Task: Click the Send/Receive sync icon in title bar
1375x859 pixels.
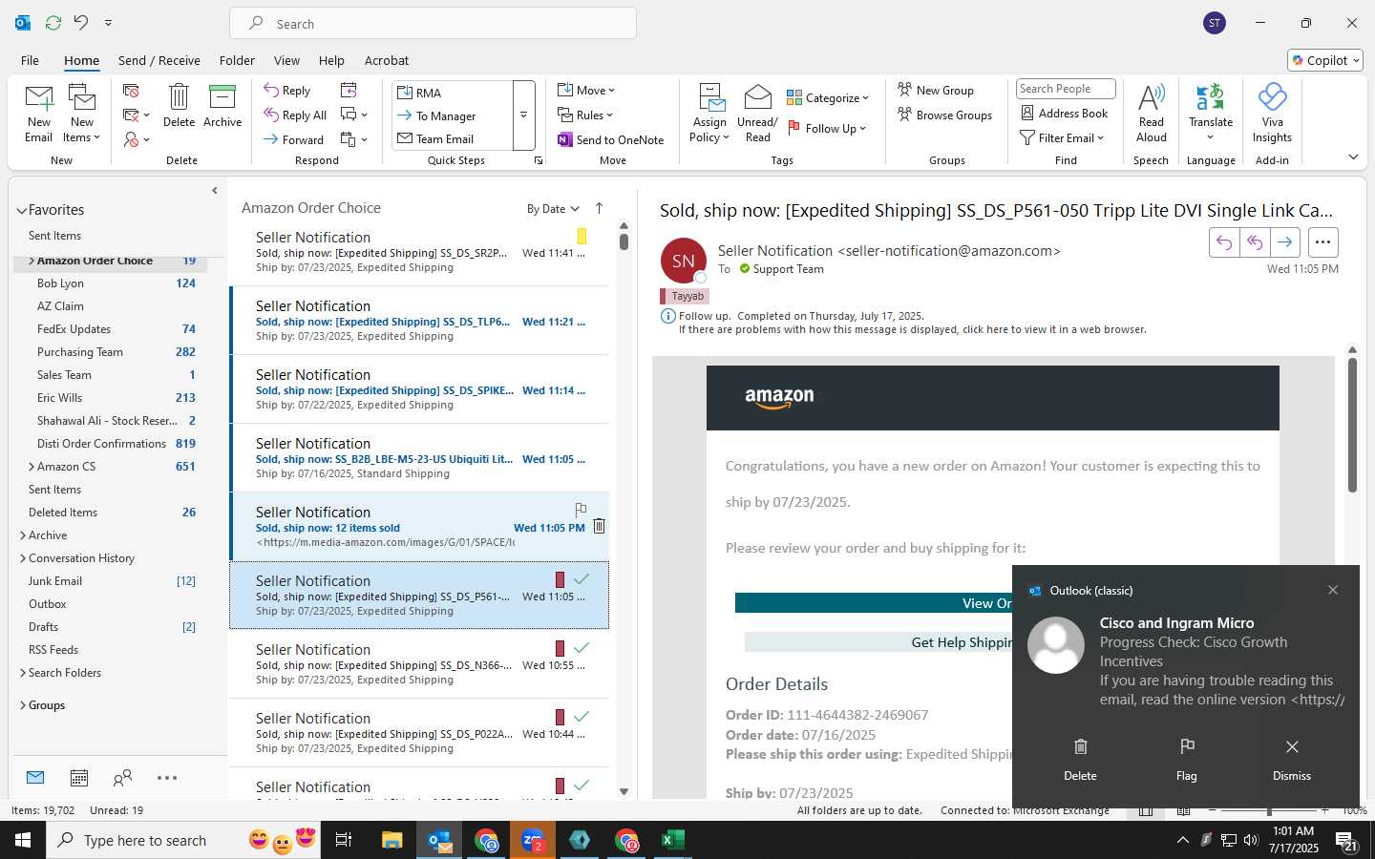Action: pos(53,23)
